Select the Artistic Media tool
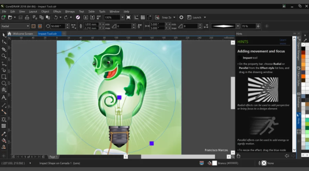 (x=4, y=70)
